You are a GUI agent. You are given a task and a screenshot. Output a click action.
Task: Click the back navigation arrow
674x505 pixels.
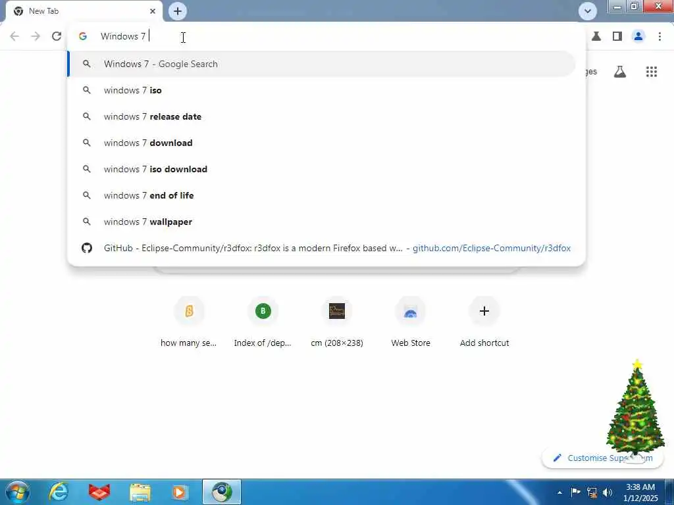click(x=14, y=37)
